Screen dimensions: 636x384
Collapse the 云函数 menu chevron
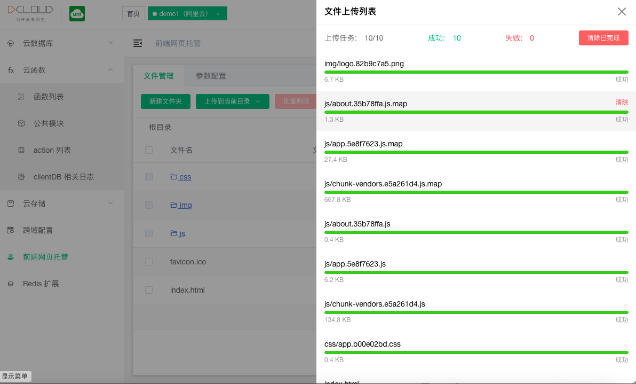[110, 70]
